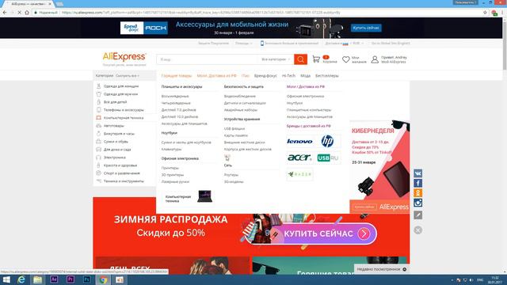Click the orange search magnifier button
The height and width of the screenshot is (285, 507).
300,59
